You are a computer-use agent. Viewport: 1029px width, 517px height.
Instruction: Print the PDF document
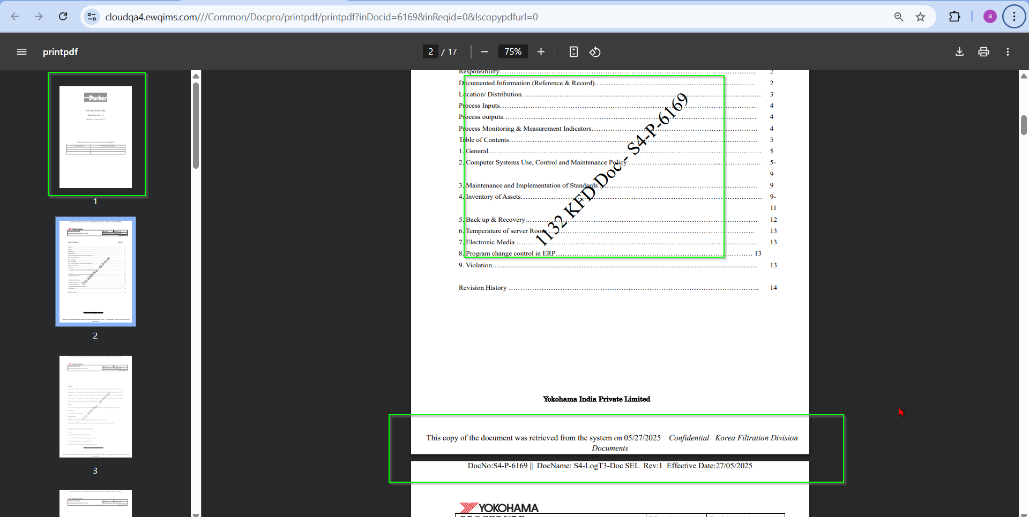coord(983,51)
